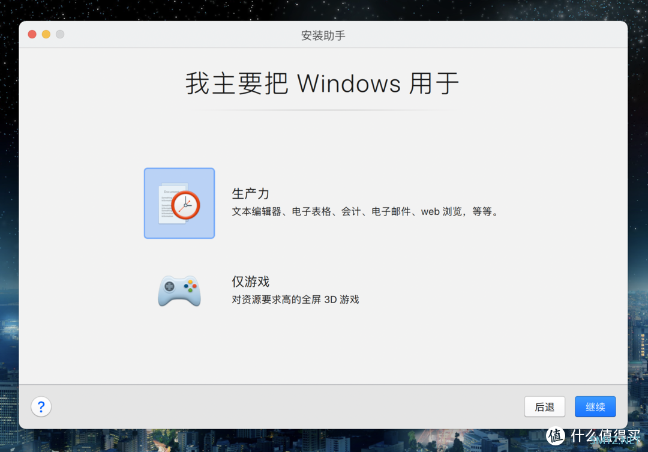Viewport: 648px width, 452px height.
Task: Click the 继续 continue button
Action: [595, 407]
